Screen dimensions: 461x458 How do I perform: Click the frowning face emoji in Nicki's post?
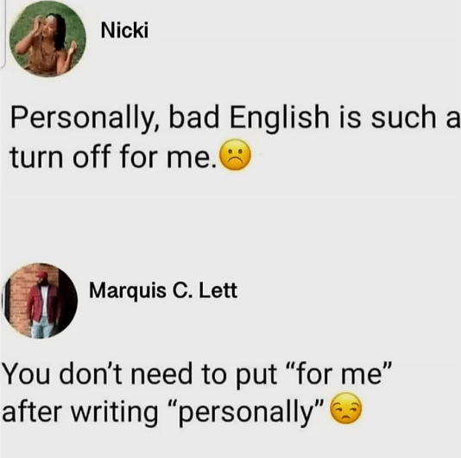(x=236, y=156)
